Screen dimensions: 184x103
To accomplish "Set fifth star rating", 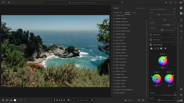I will (64, 100).
